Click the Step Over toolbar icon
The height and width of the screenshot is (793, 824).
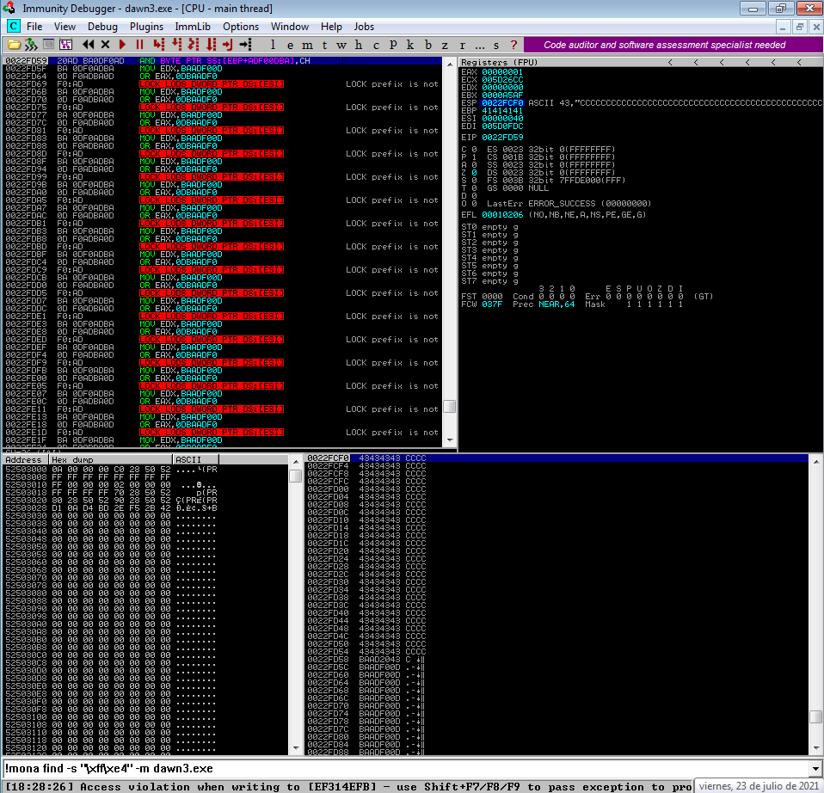coord(176,45)
